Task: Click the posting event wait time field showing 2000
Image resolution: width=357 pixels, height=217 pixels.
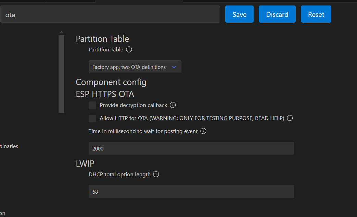Action: pyautogui.click(x=191, y=148)
